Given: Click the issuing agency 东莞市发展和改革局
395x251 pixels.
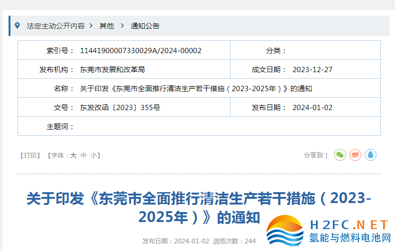Looking at the screenshot, I should point(112,69).
